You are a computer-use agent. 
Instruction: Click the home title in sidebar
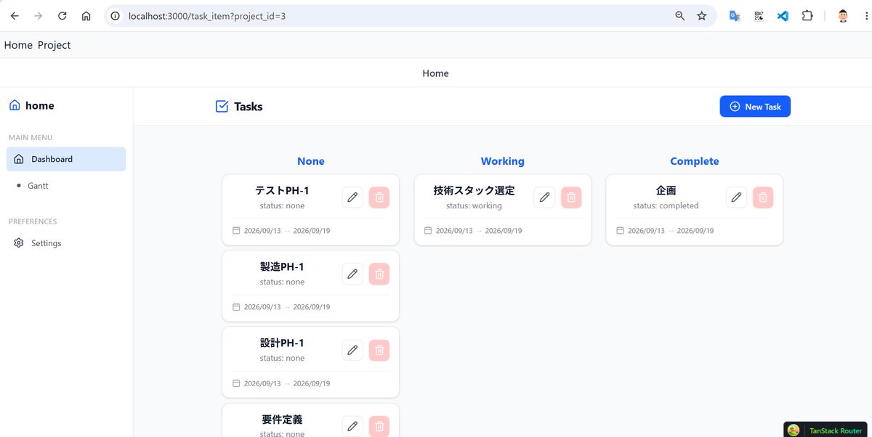coord(40,105)
